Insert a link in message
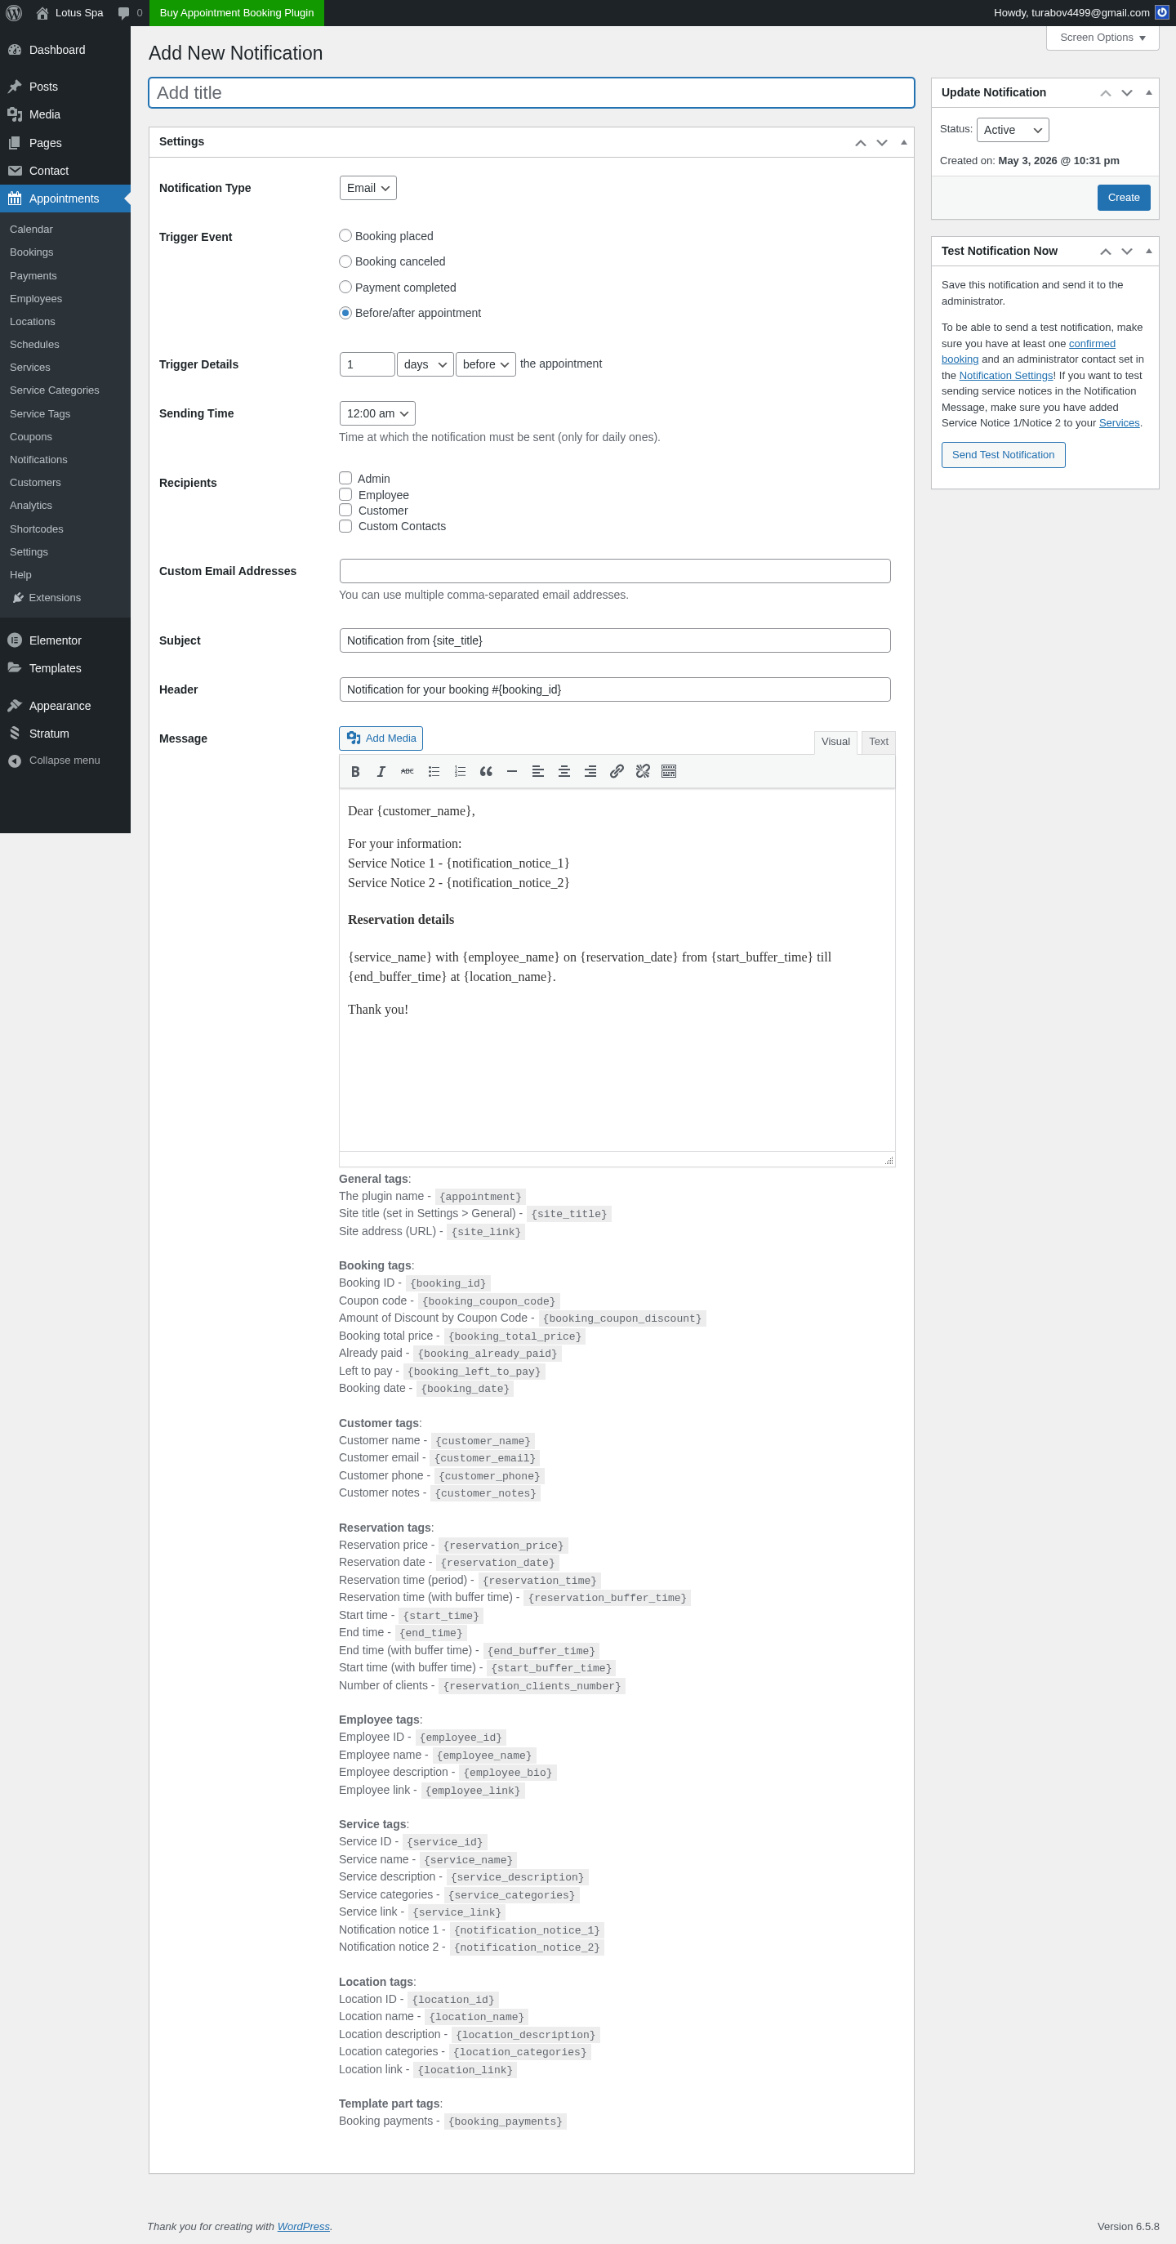Screen dimensions: 1176x2244 tap(617, 771)
